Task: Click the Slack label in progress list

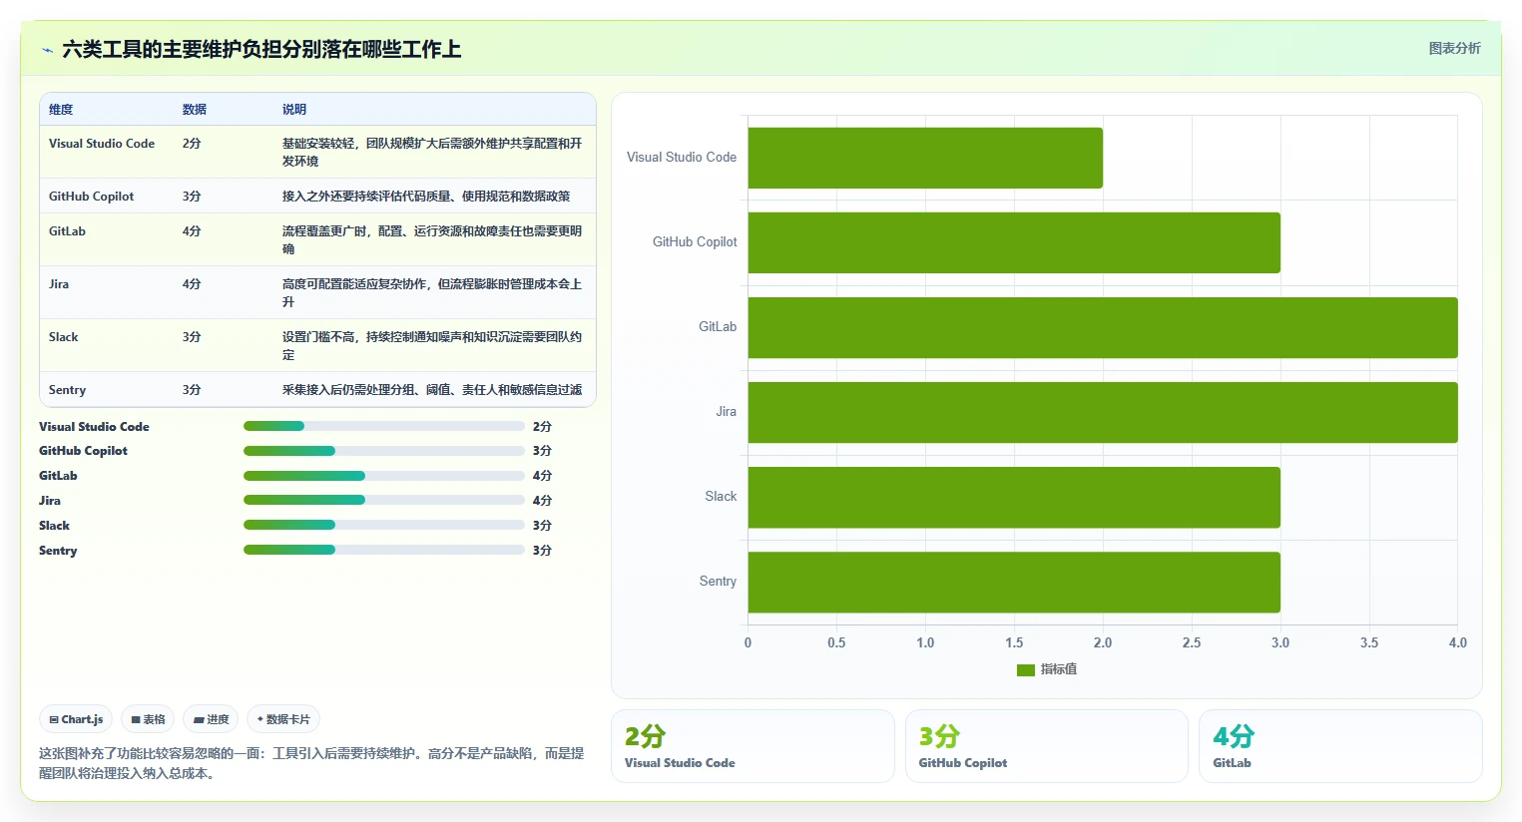Action: pos(54,526)
